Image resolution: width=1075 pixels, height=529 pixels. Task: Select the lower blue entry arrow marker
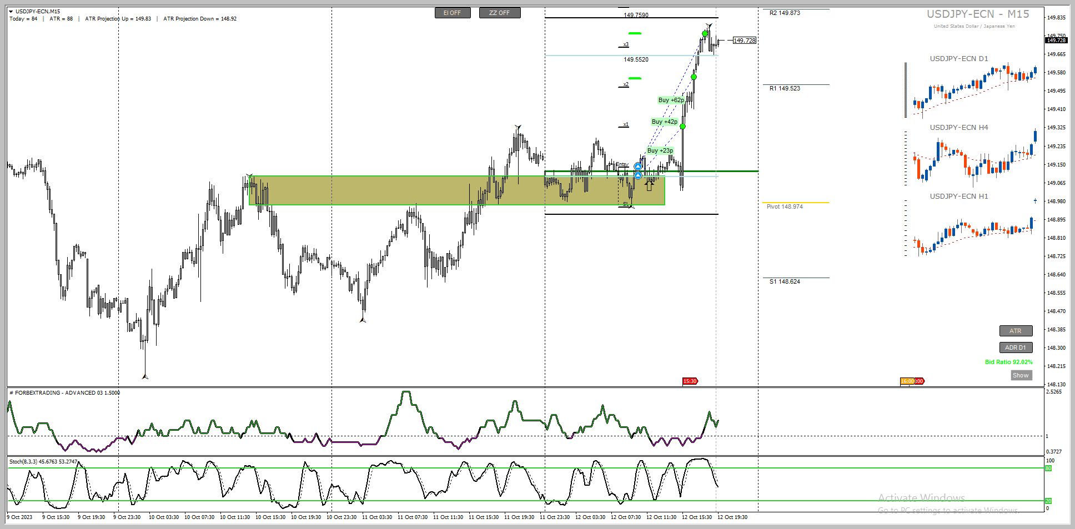click(x=638, y=175)
